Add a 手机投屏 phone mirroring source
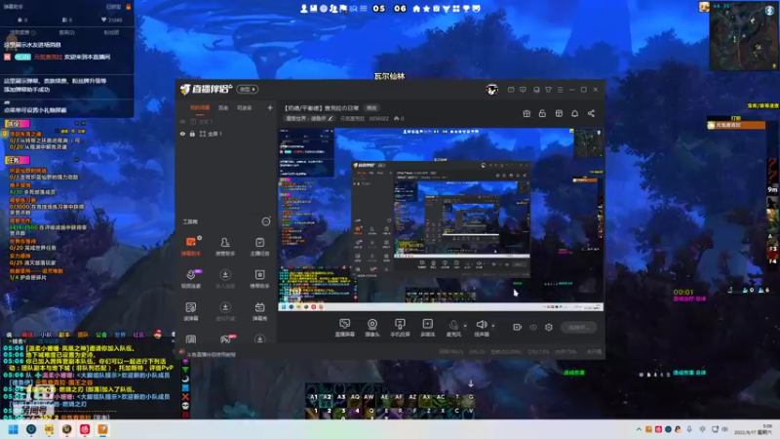 tap(400, 328)
